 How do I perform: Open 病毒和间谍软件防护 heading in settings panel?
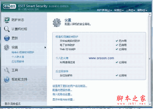click(x=67, y=37)
